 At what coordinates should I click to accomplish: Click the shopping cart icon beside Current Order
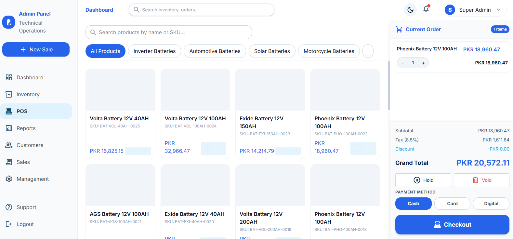click(x=399, y=29)
